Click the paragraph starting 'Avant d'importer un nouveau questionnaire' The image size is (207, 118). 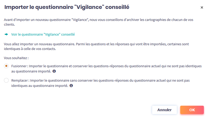coord(102,20)
